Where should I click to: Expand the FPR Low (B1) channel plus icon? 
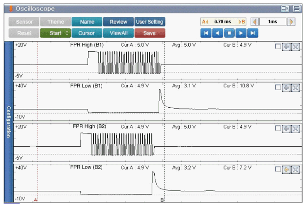pyautogui.click(x=286, y=88)
